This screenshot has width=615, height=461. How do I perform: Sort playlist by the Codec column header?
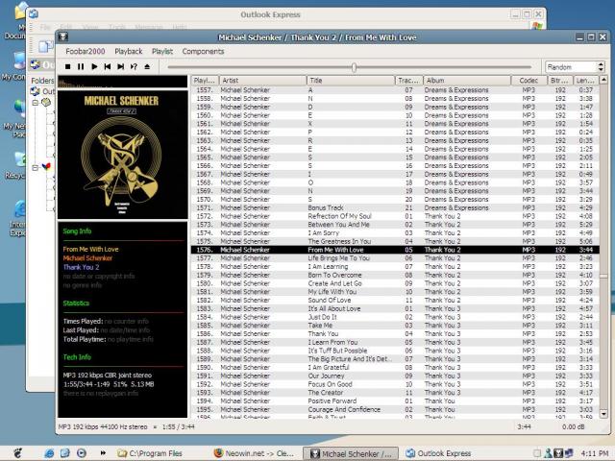point(529,81)
